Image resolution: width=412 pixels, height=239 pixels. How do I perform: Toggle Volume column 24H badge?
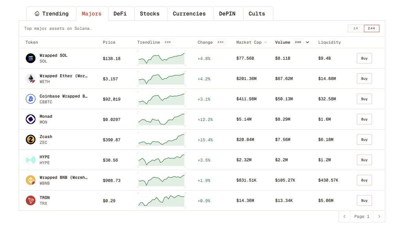pos(298,42)
